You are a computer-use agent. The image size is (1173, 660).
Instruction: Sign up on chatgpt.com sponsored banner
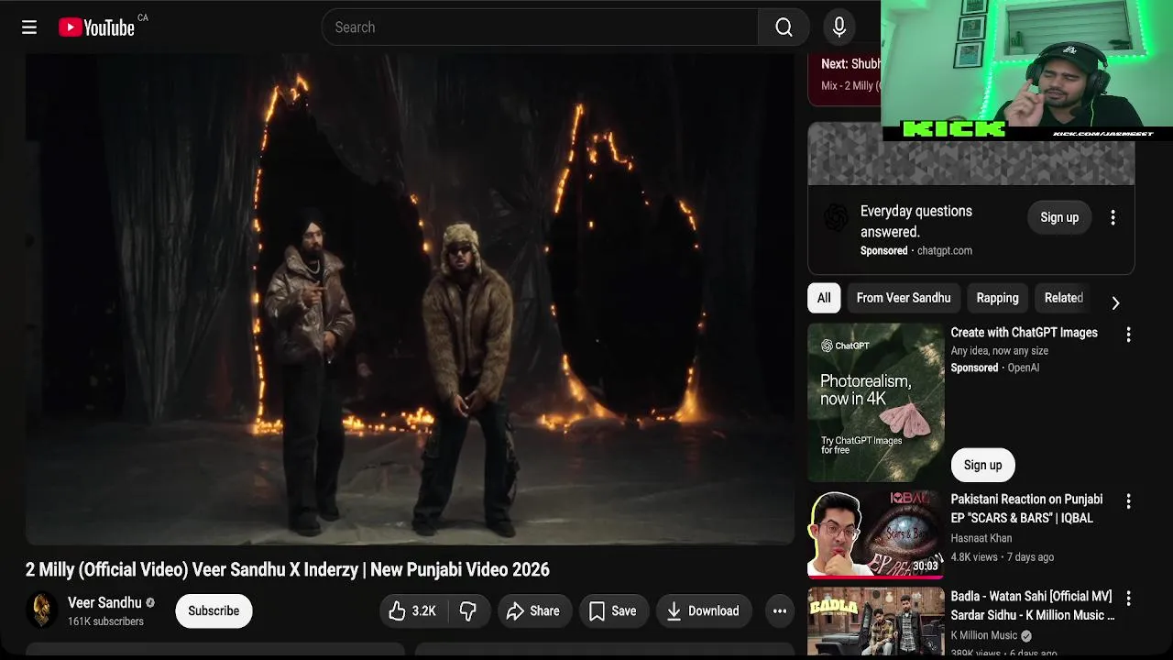tap(1059, 217)
